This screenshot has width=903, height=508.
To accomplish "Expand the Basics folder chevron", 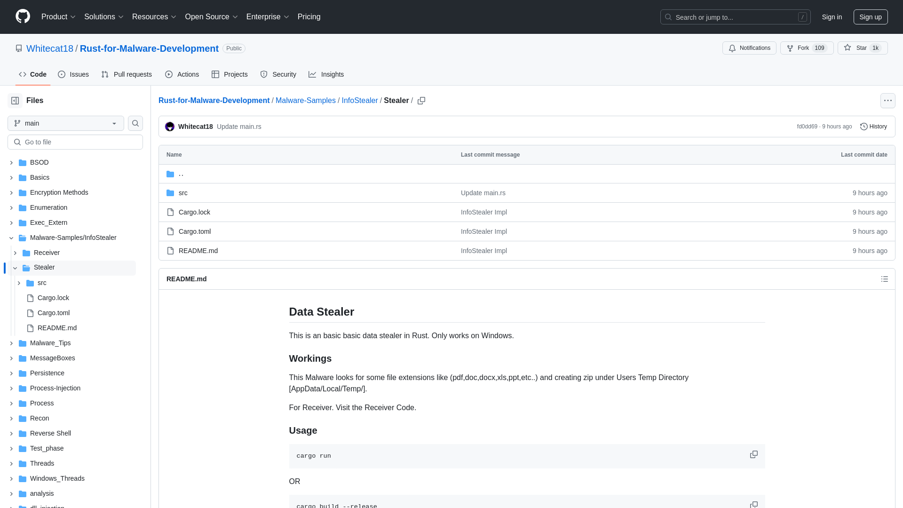I will pos(11,178).
